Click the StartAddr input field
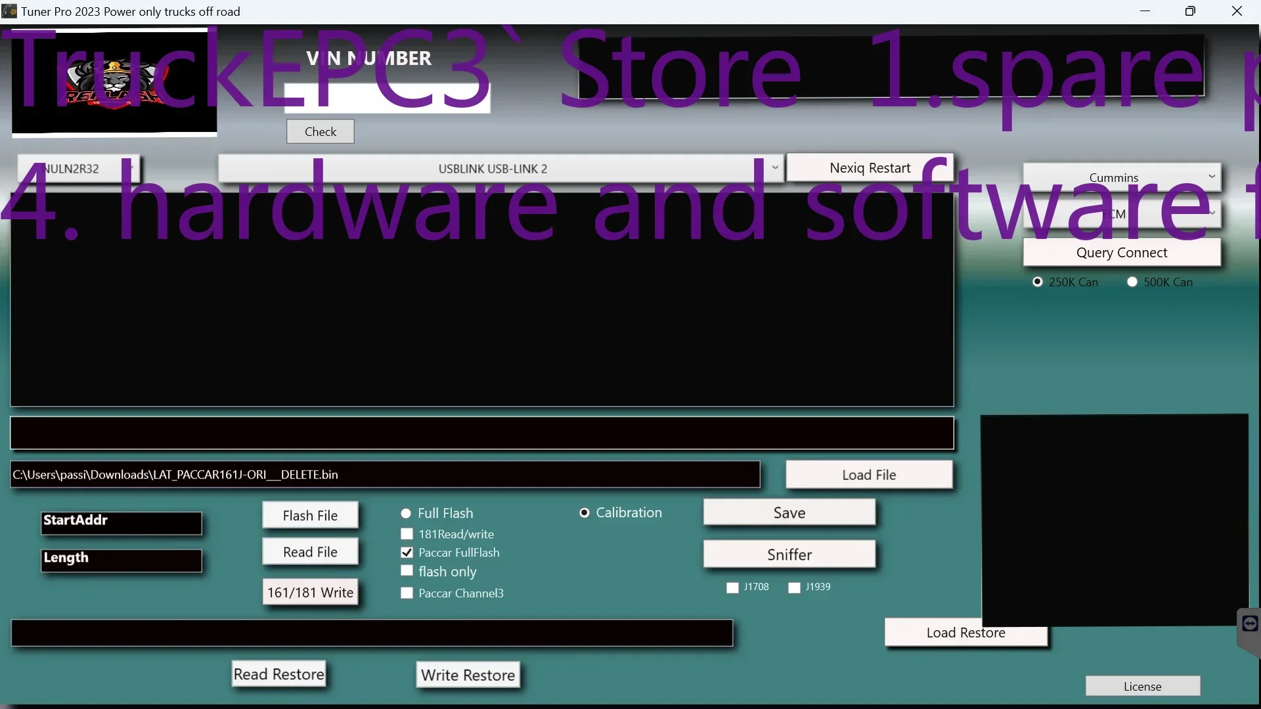Image resolution: width=1261 pixels, height=709 pixels. 121,523
